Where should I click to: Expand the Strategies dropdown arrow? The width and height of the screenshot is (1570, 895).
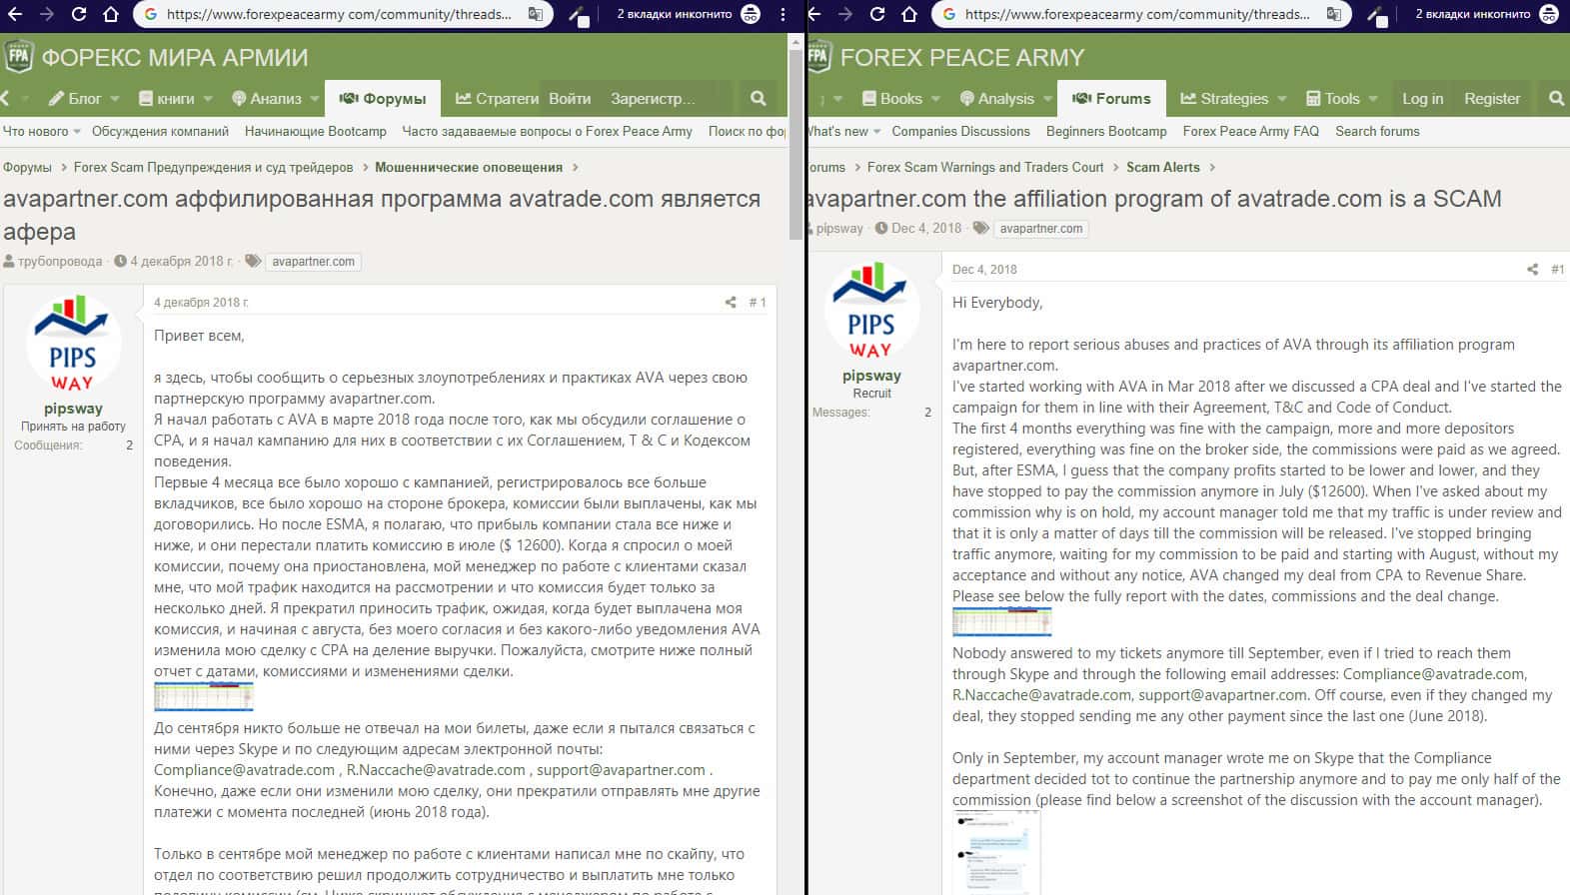click(x=1282, y=99)
